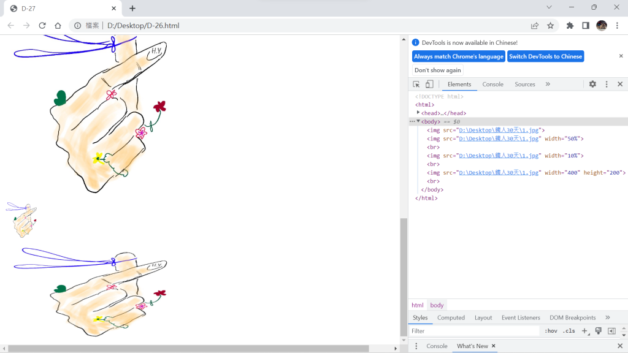Open image link in width=10% img
The width and height of the screenshot is (628, 353).
[499, 155]
